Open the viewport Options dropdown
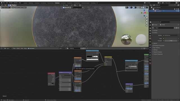Viewport: 180px width, 101px height. coord(145,5)
